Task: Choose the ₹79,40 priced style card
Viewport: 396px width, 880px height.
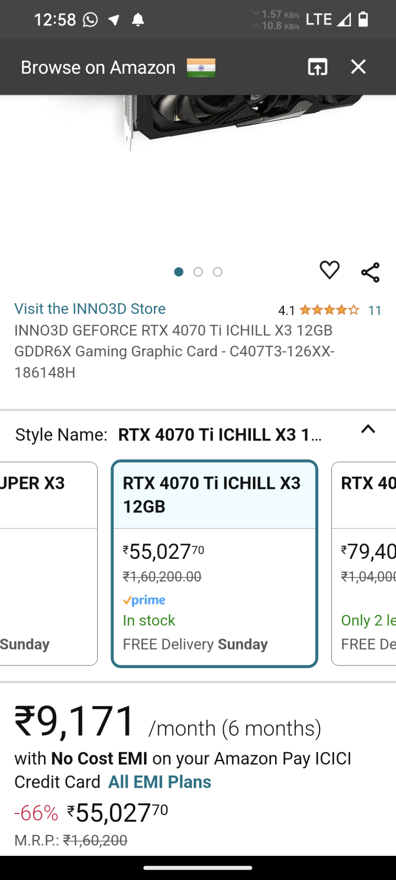Action: (x=364, y=564)
